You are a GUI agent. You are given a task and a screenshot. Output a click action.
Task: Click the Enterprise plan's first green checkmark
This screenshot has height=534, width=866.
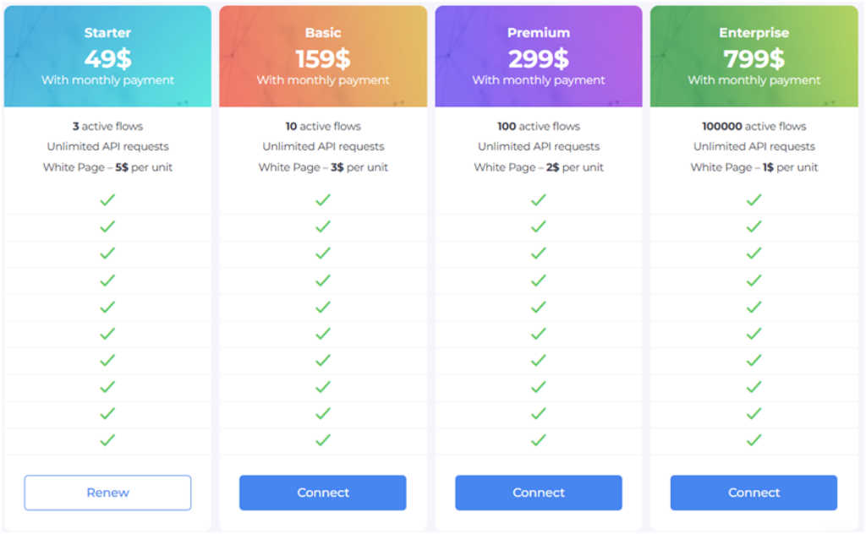[754, 200]
